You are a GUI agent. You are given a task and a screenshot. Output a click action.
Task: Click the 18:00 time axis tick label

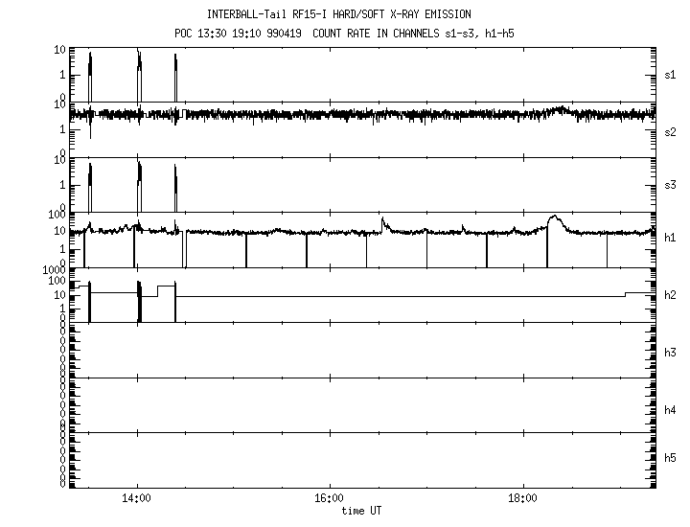coord(521,499)
